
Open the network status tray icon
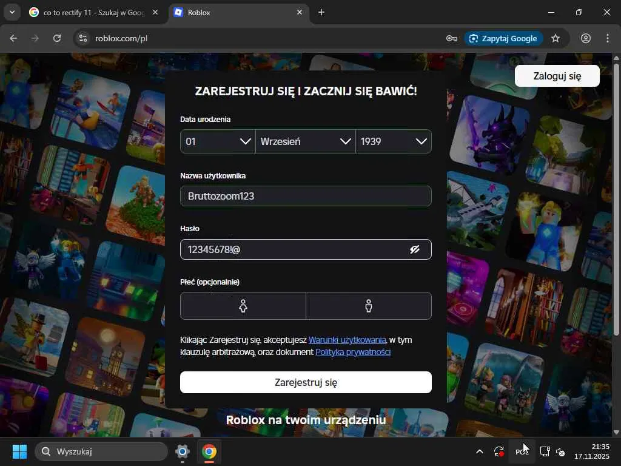coord(545,451)
